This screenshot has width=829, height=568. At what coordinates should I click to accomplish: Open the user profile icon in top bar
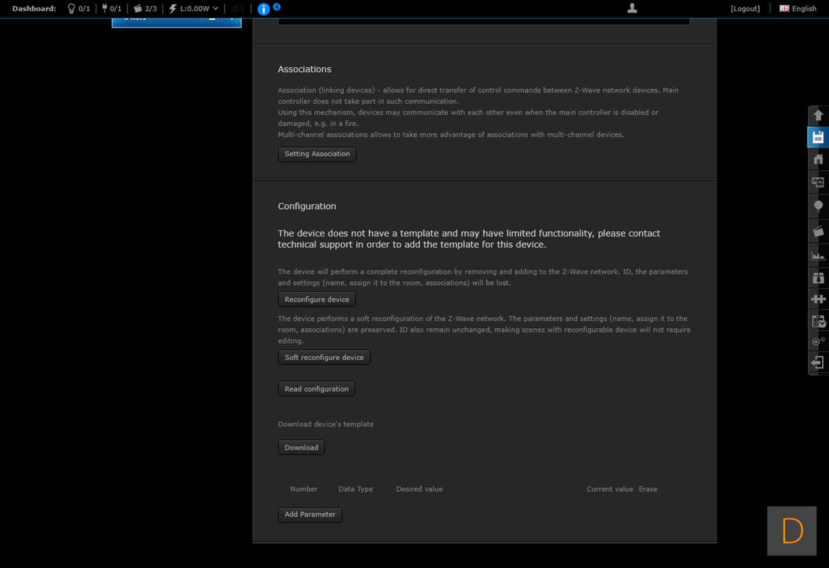pos(632,8)
